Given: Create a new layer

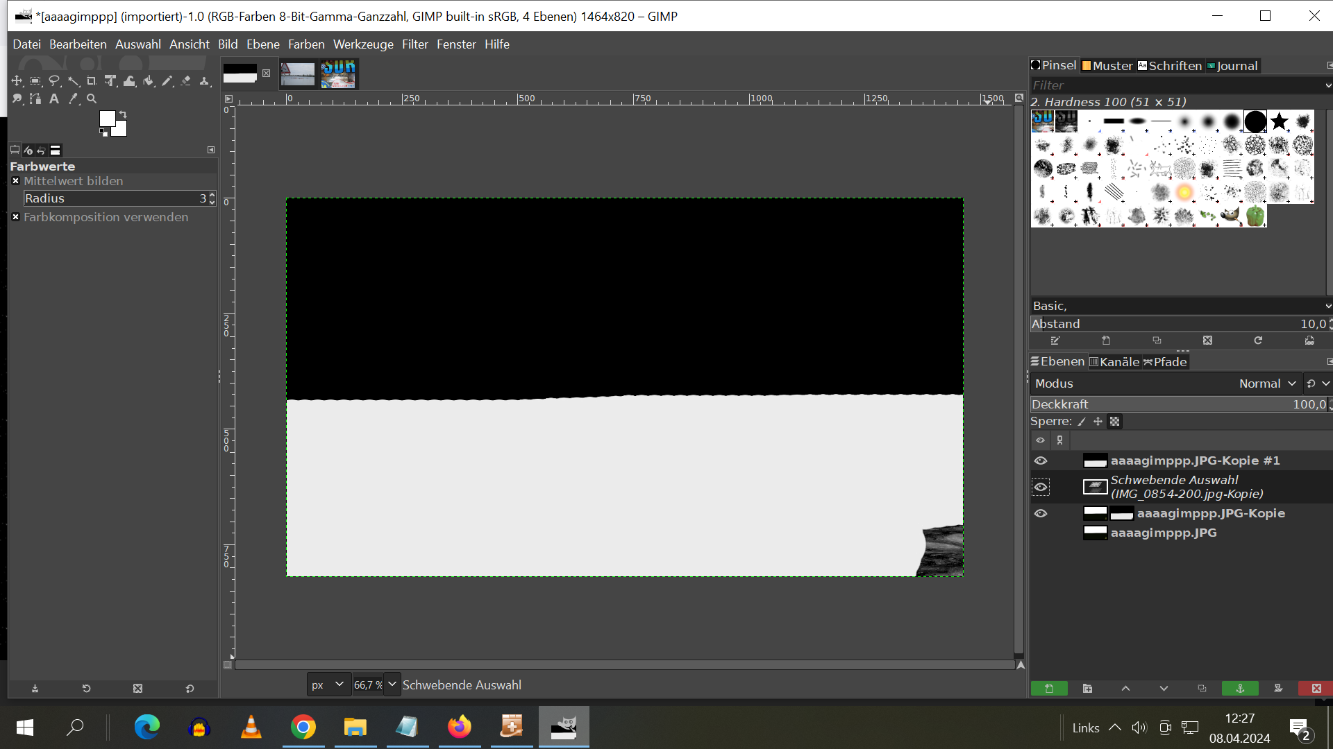Looking at the screenshot, I should coord(1049,688).
